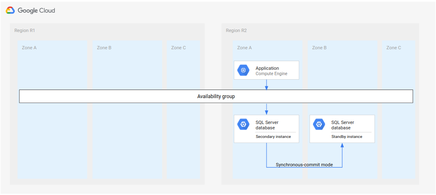Click the Google Cloud wordmark text

[36, 10]
